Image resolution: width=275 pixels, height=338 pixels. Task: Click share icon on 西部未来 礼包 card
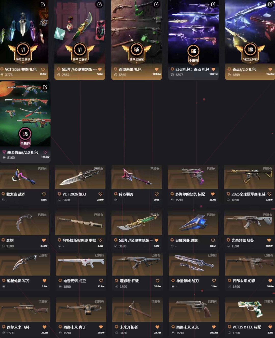[x=156, y=4]
